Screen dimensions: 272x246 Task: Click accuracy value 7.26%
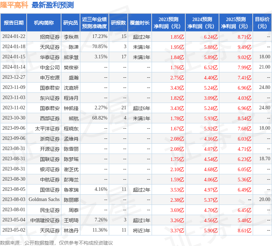pyautogui.click(x=101, y=220)
